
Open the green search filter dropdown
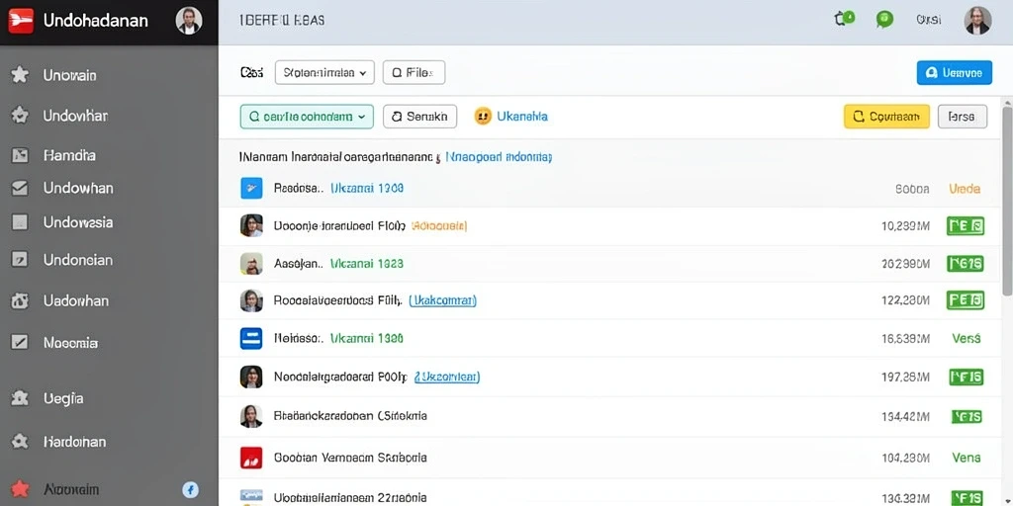click(307, 117)
